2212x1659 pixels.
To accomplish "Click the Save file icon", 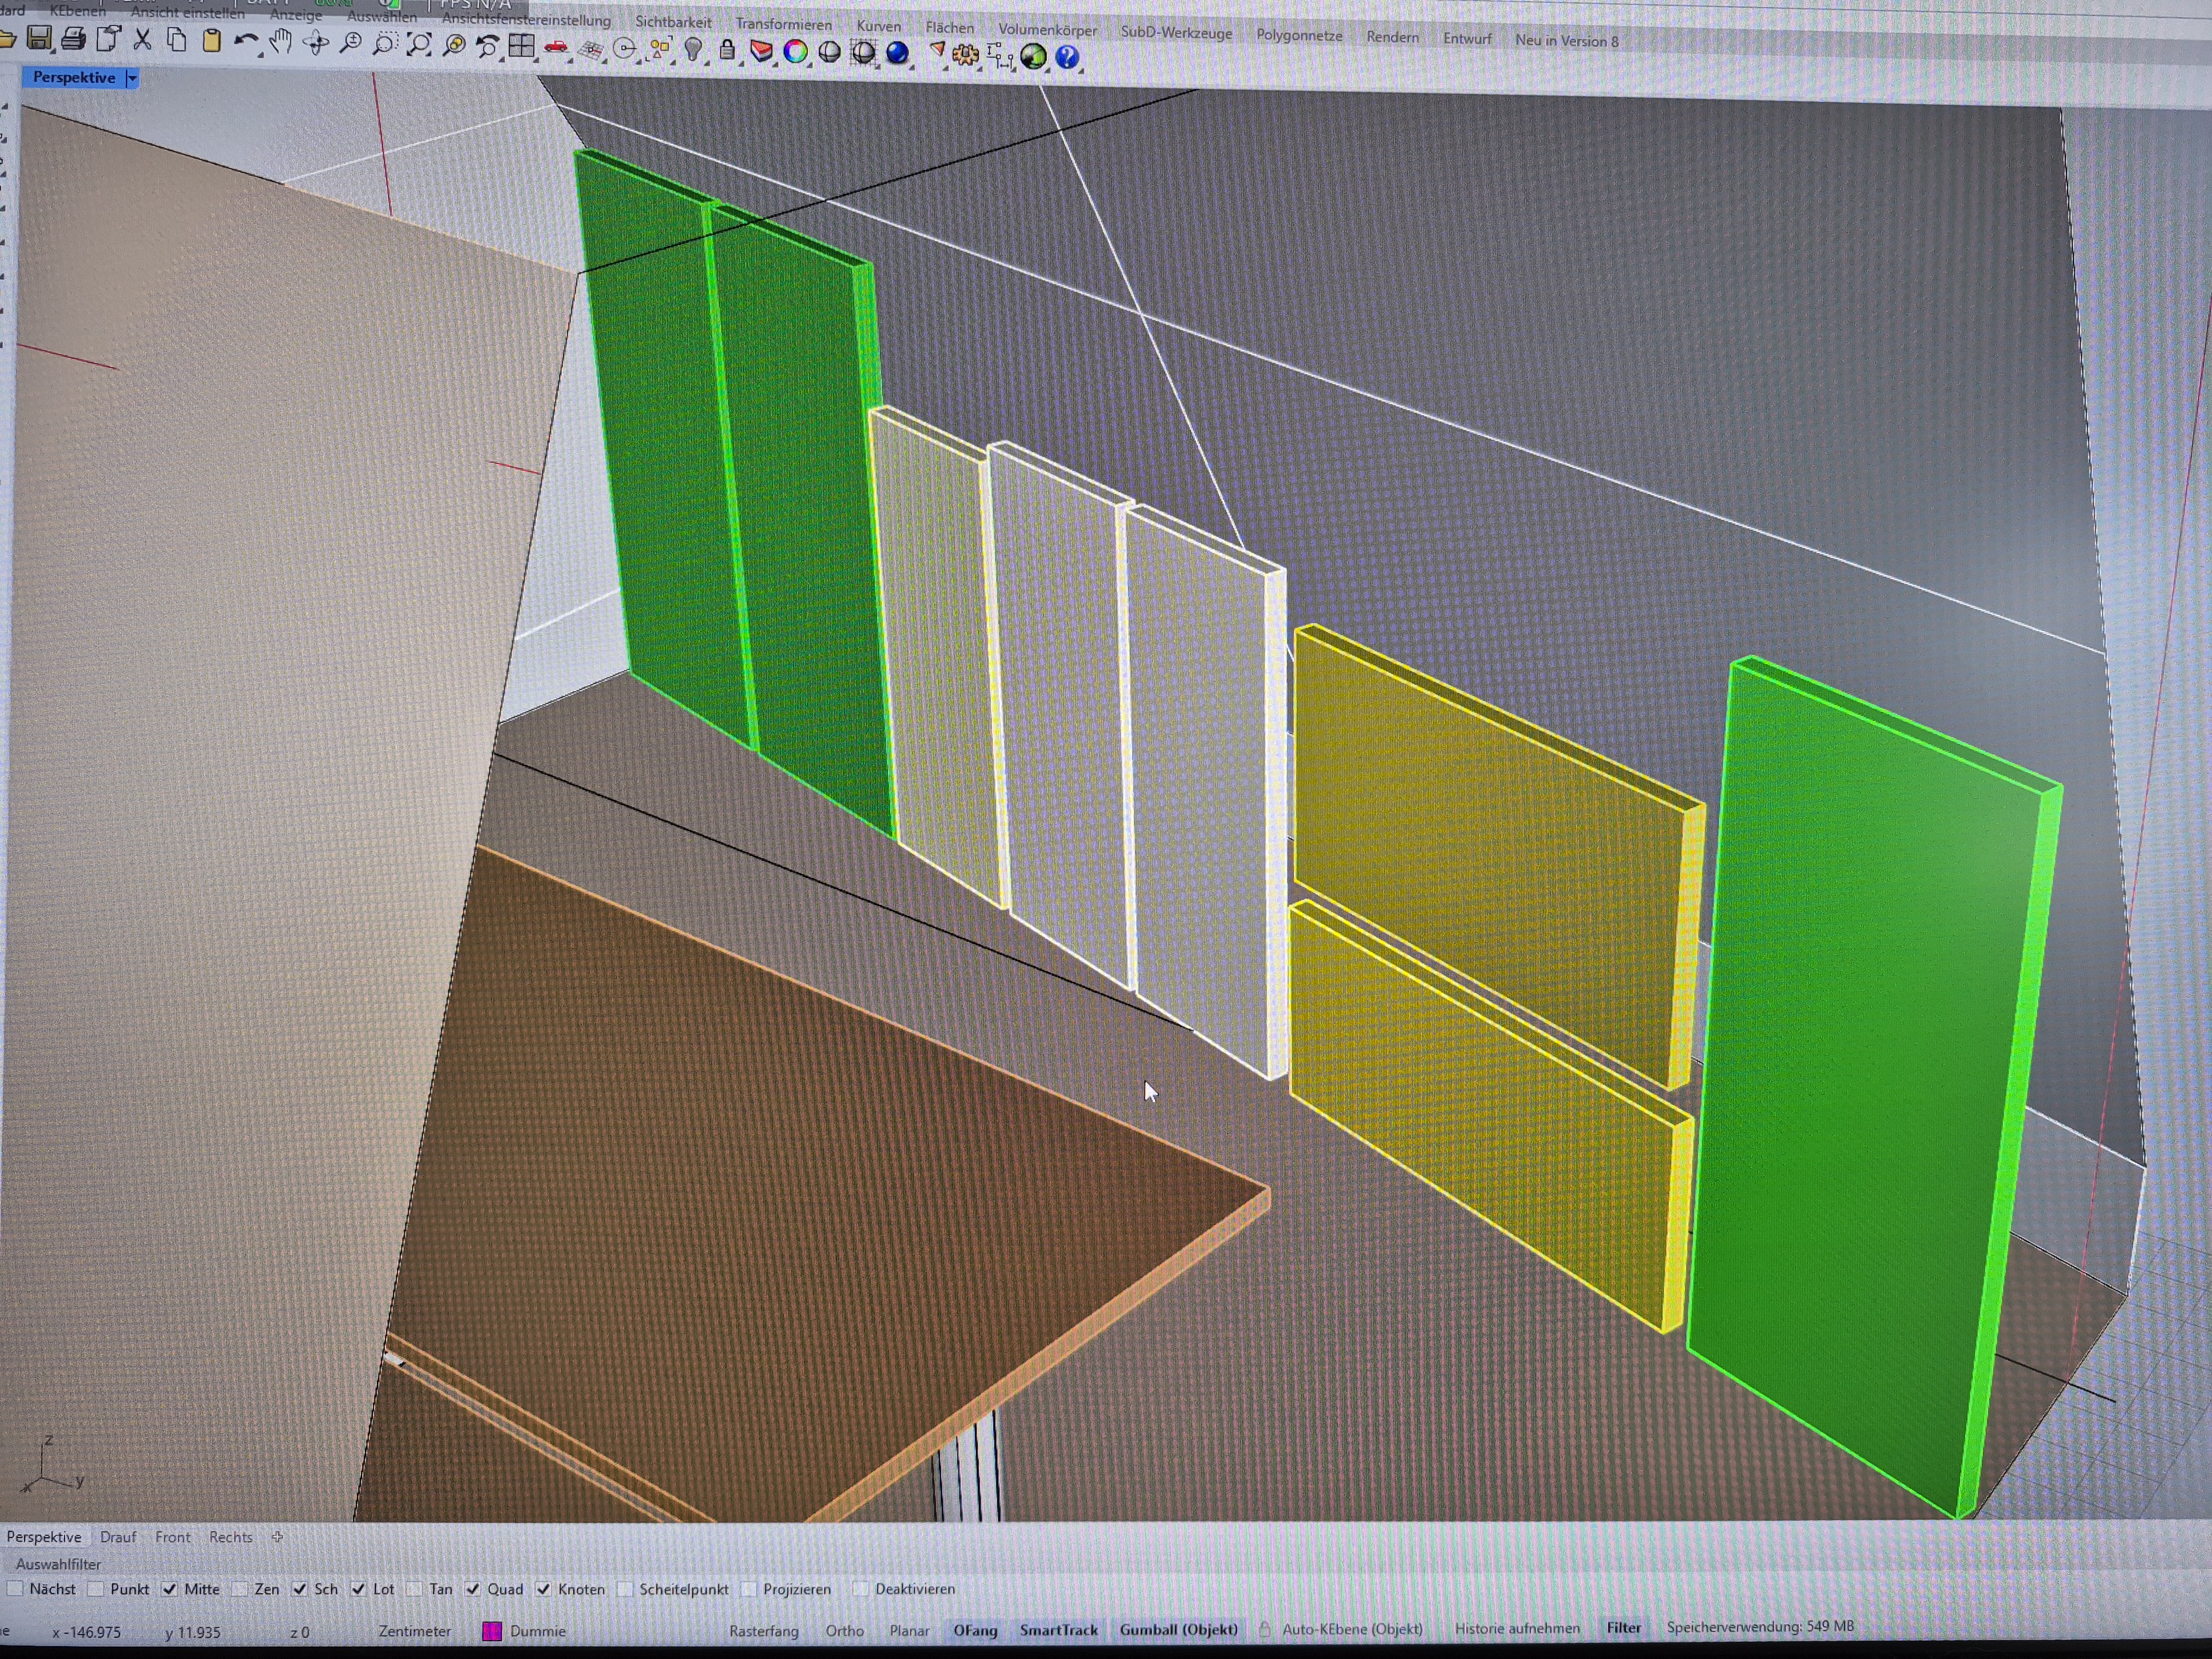I will pos(39,39).
